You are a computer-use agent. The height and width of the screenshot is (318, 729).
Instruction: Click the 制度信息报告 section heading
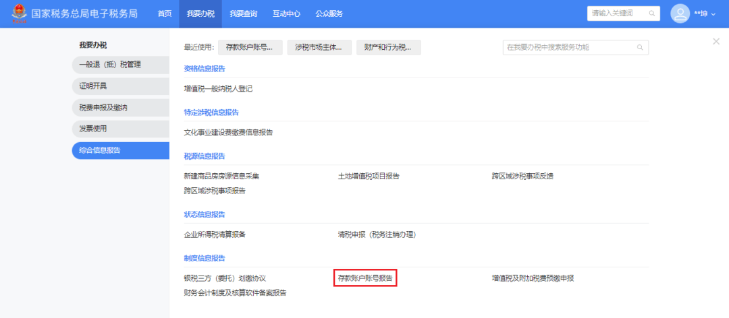tap(205, 258)
